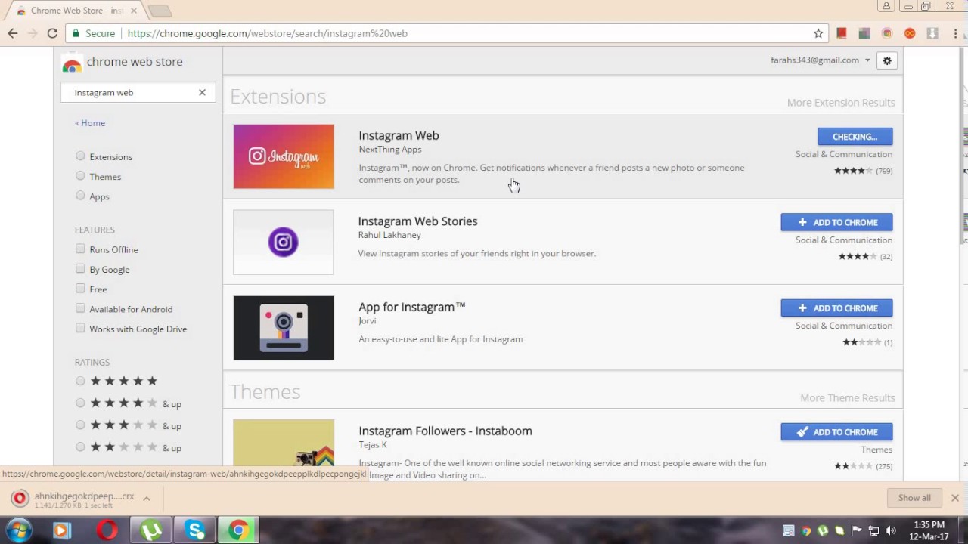The width and height of the screenshot is (968, 544).
Task: Open the Windows Start menu
Action: 18,530
